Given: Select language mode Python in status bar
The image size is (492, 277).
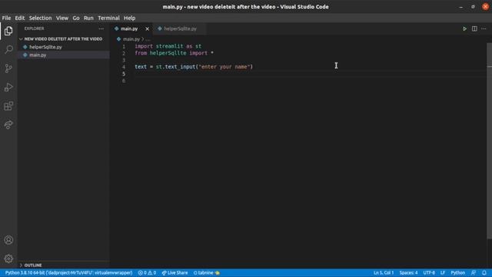Looking at the screenshot, I should (x=458, y=272).
